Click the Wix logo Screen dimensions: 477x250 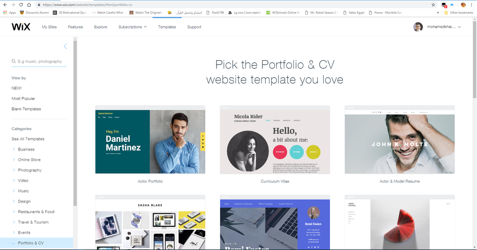[21, 27]
